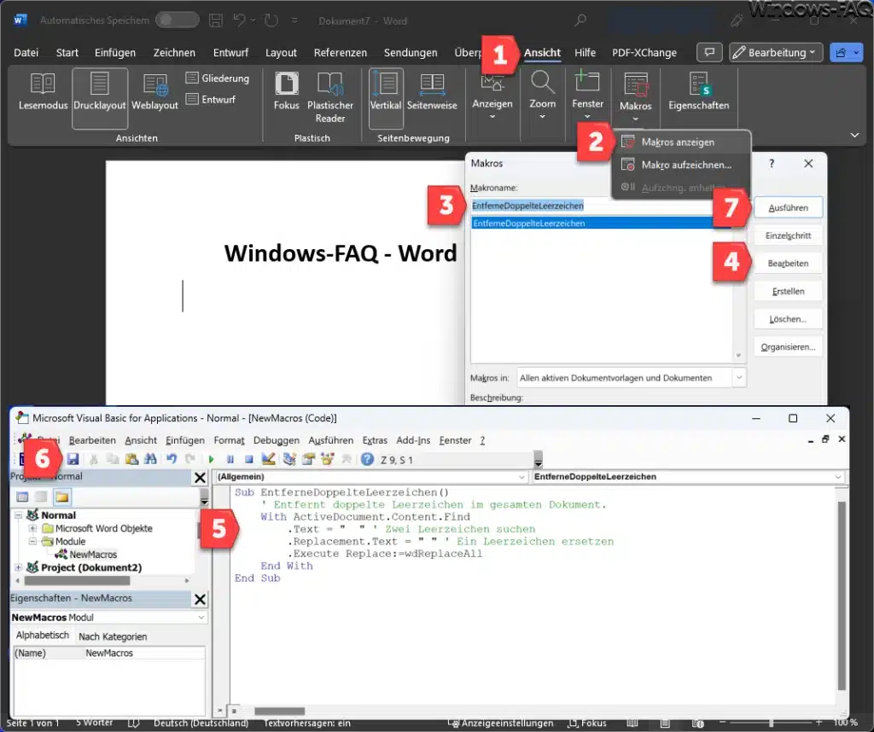Open the Ansicht ribbon tab
This screenshot has height=732, width=874.
coord(542,53)
